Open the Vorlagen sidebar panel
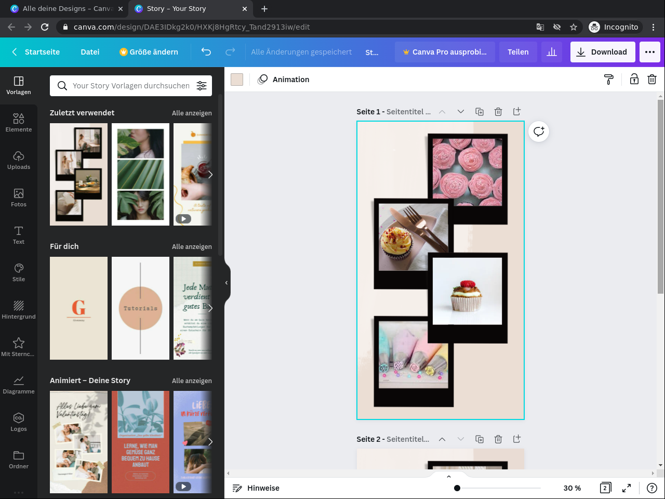Viewport: 665px width, 499px height. point(19,86)
